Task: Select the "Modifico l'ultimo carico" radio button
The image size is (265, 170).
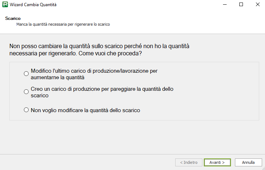Action: (x=26, y=74)
